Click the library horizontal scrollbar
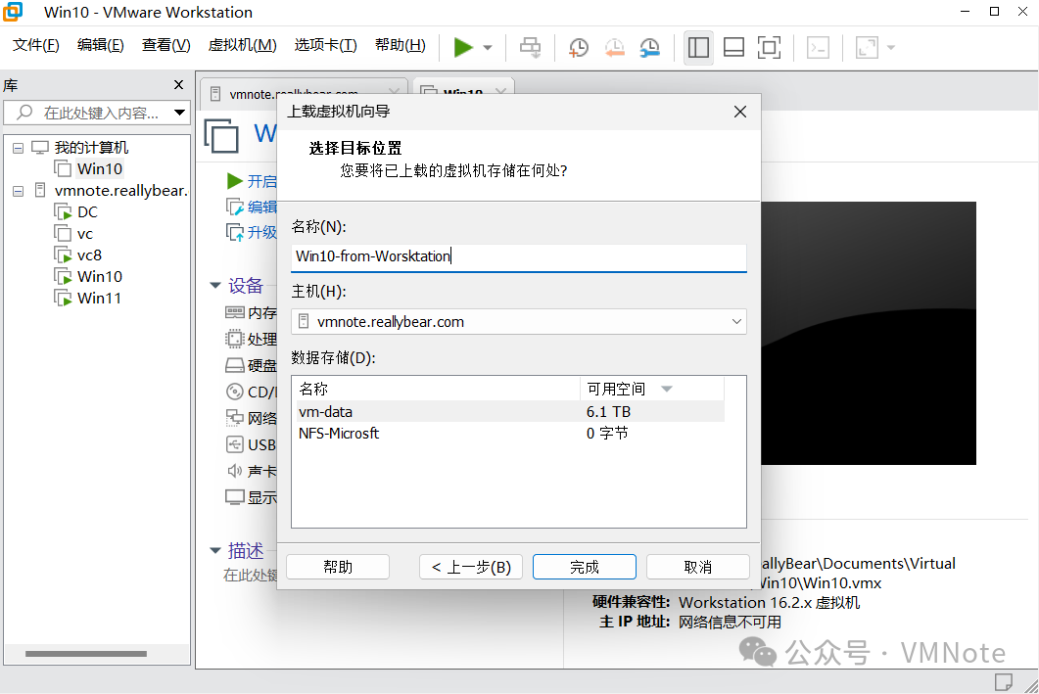The image size is (1039, 694). pyautogui.click(x=86, y=654)
